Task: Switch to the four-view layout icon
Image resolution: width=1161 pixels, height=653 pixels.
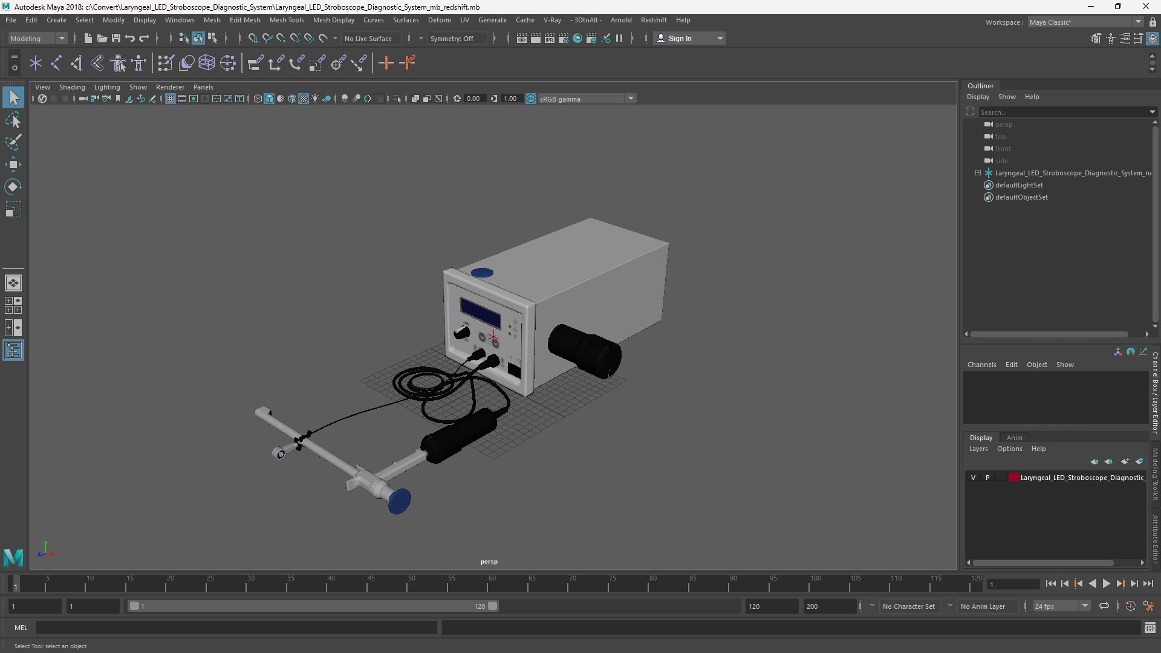Action: pos(13,305)
